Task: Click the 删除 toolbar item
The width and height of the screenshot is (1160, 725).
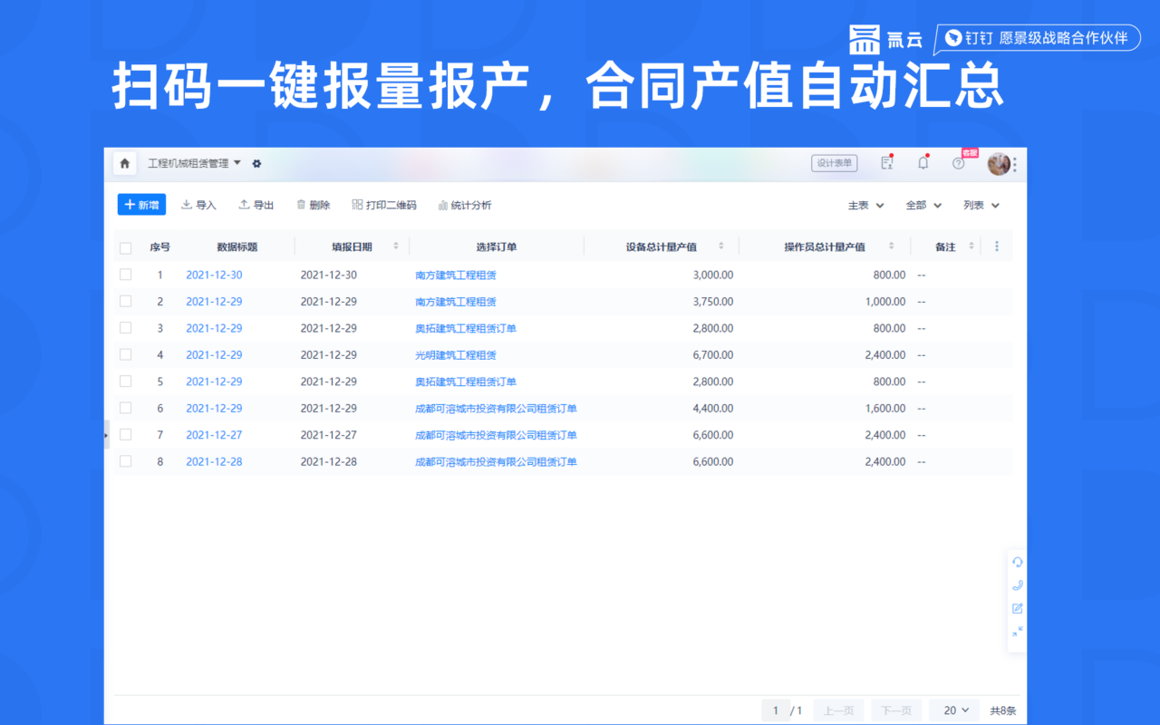Action: click(313, 205)
